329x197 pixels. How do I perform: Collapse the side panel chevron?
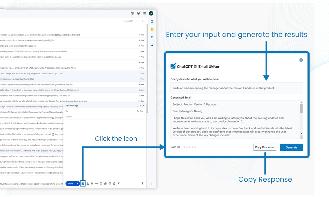[x=152, y=184]
